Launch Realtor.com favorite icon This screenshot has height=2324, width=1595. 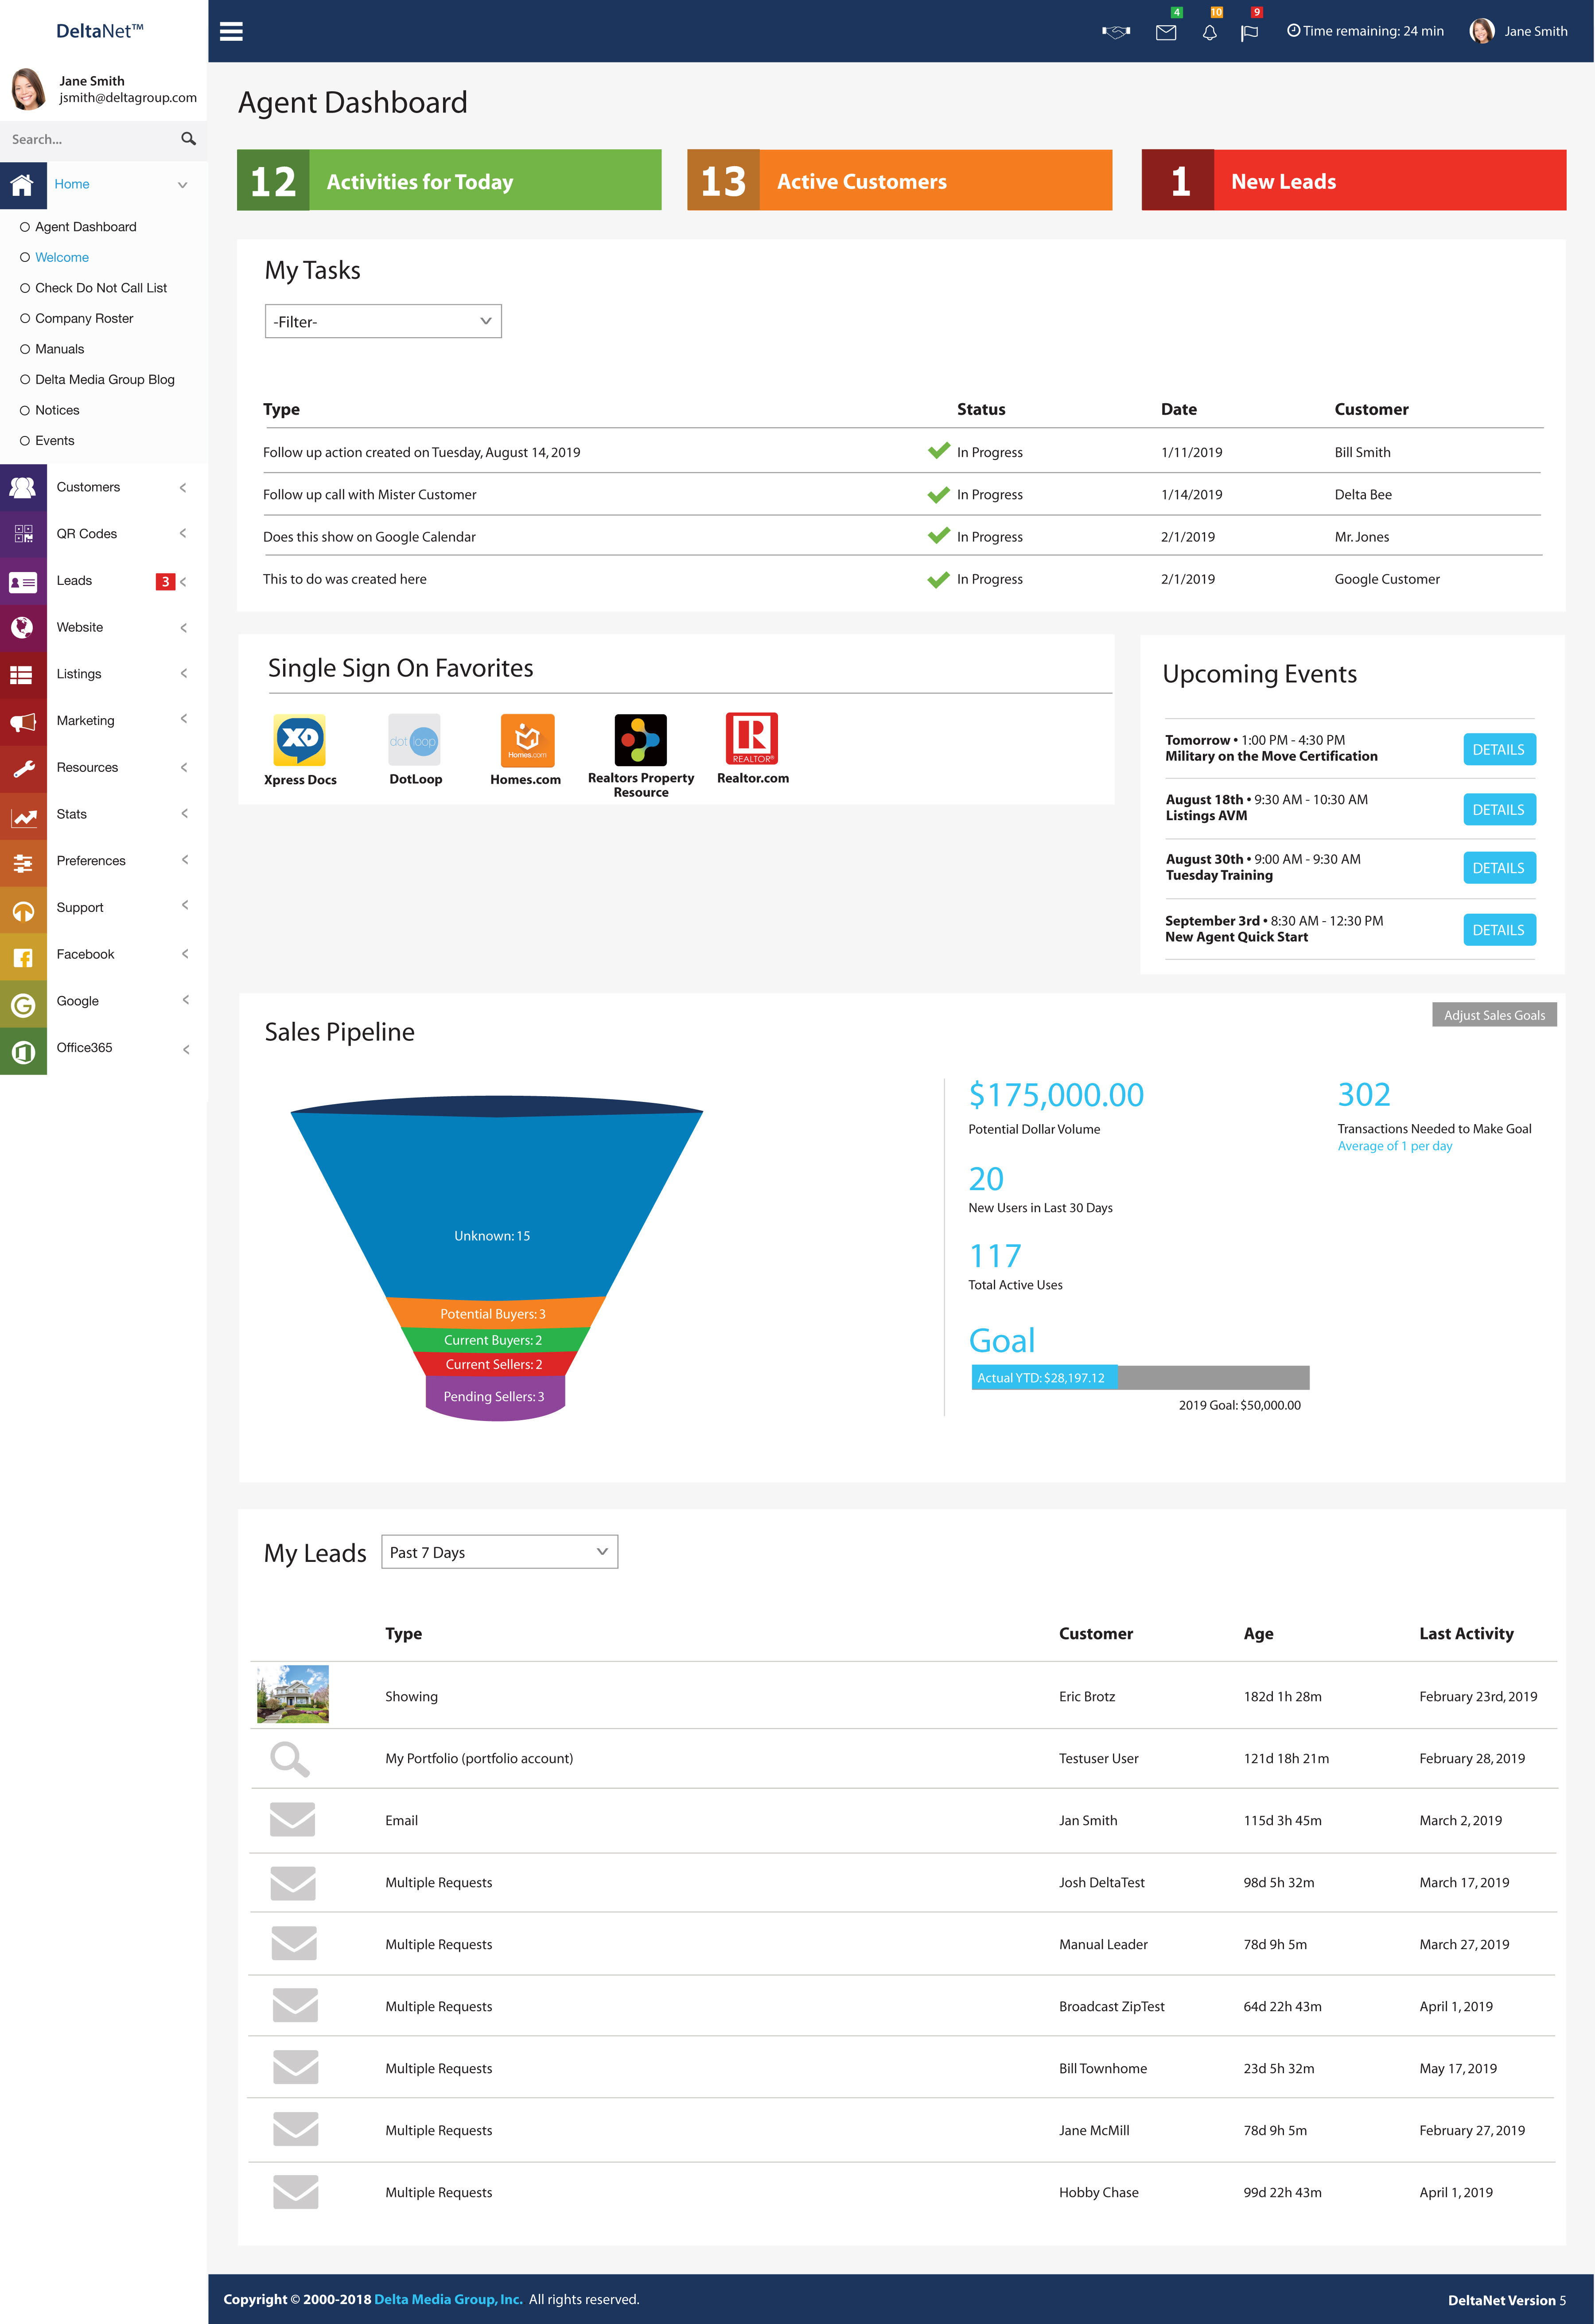752,739
